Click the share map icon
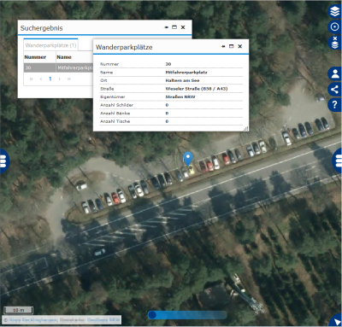Image resolution: width=342 pixels, height=327 pixels. point(335,89)
